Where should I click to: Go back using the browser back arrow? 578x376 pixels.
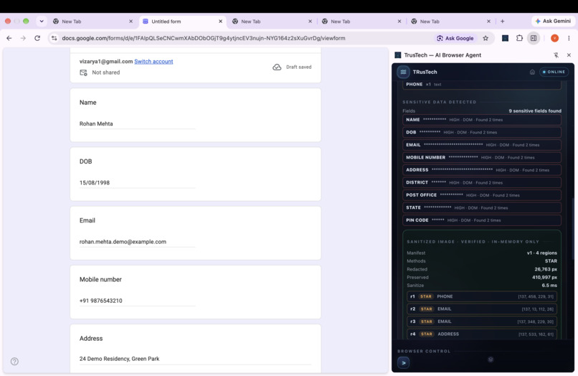(9, 38)
